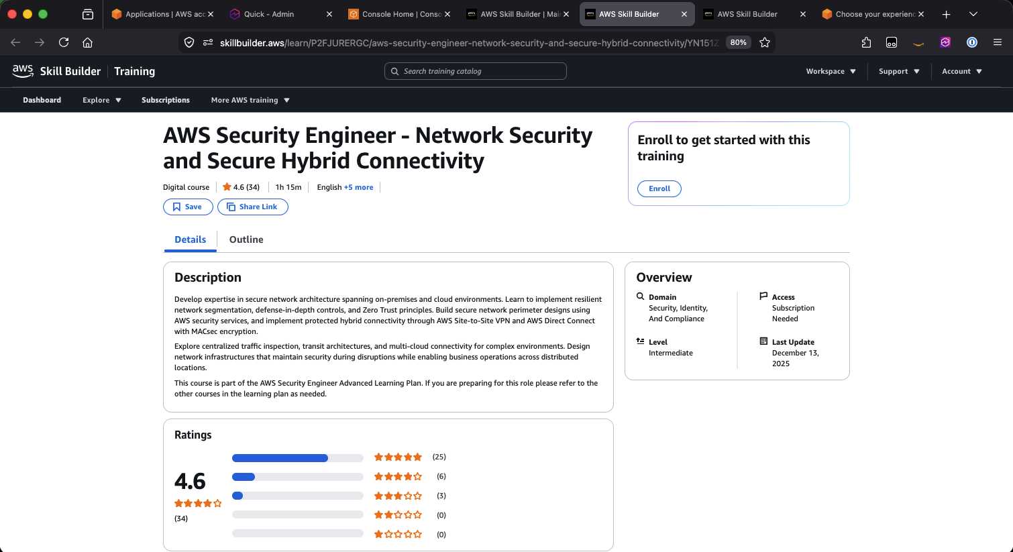Open site permissions icon in address bar
1013x552 pixels.
point(208,42)
